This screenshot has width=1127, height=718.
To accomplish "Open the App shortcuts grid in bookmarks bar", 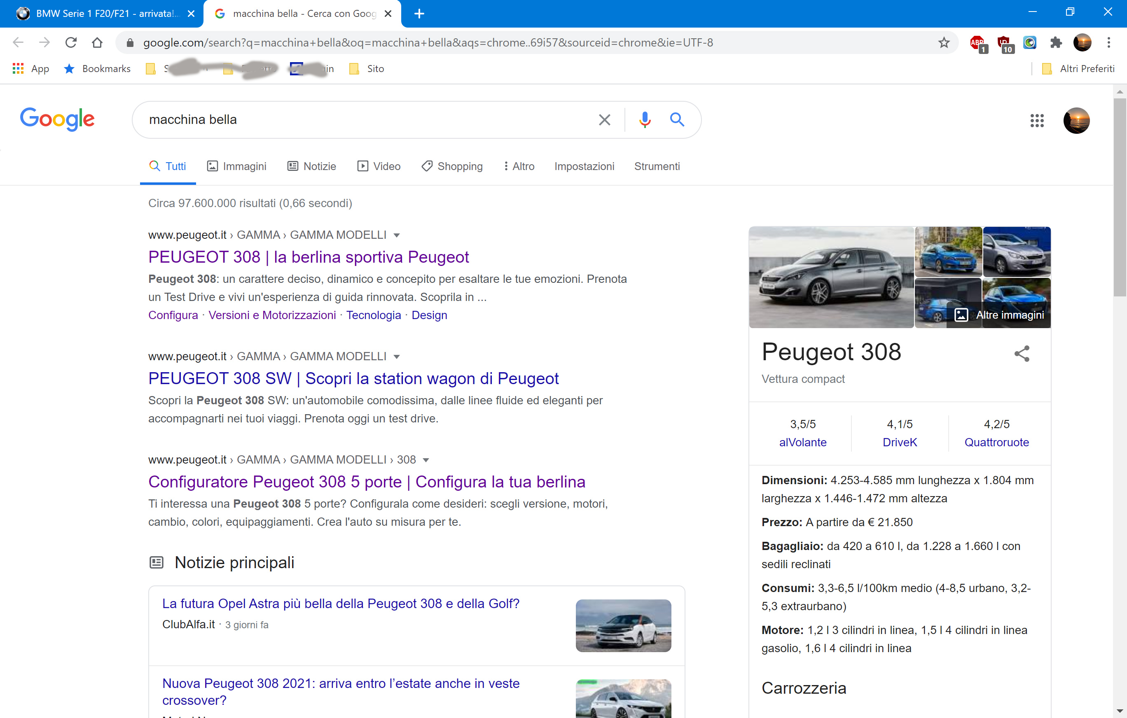I will 30,69.
